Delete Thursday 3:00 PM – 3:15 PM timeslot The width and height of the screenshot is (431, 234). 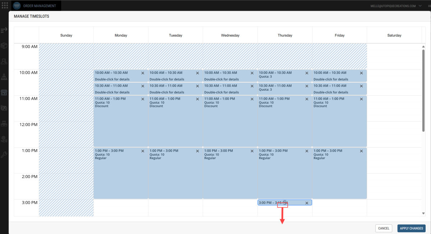(307, 203)
